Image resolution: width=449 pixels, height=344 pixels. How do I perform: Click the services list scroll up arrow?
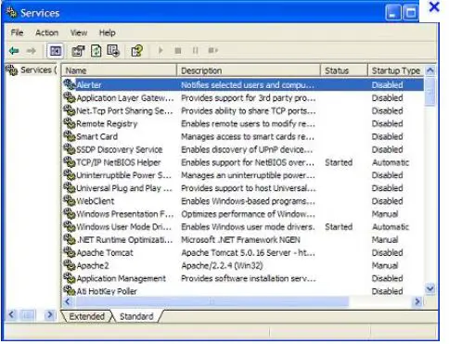click(x=430, y=70)
